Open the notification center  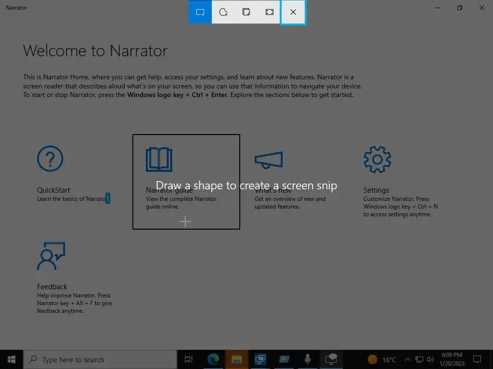point(477,359)
